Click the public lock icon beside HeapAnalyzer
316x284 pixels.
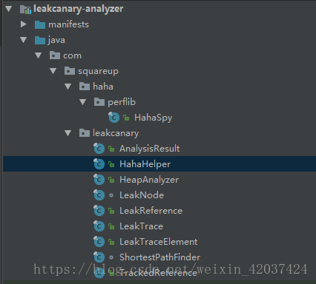(111, 180)
